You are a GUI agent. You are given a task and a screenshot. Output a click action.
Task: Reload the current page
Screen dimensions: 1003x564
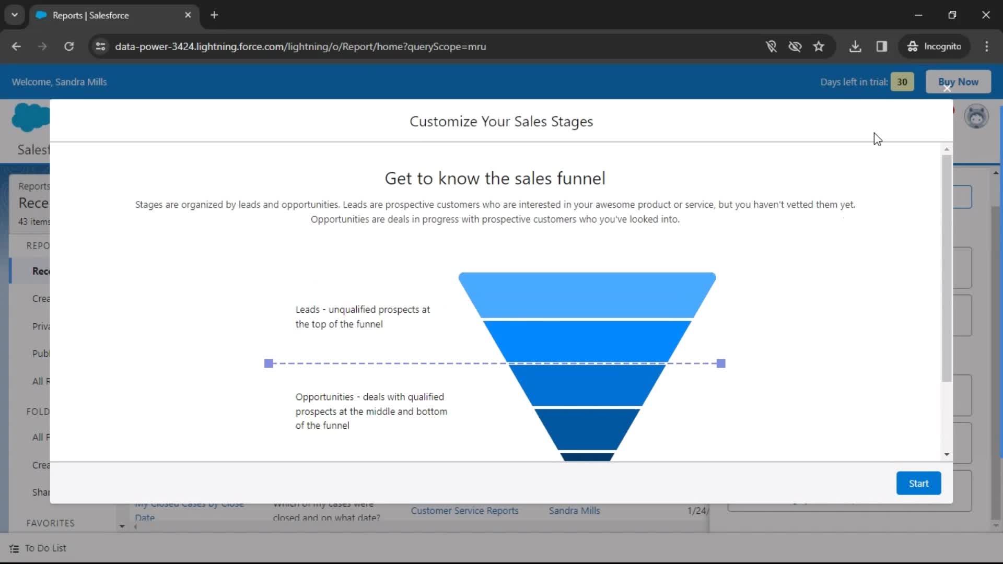[x=69, y=46]
